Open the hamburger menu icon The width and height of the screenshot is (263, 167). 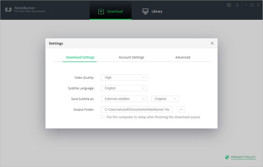[237, 5]
